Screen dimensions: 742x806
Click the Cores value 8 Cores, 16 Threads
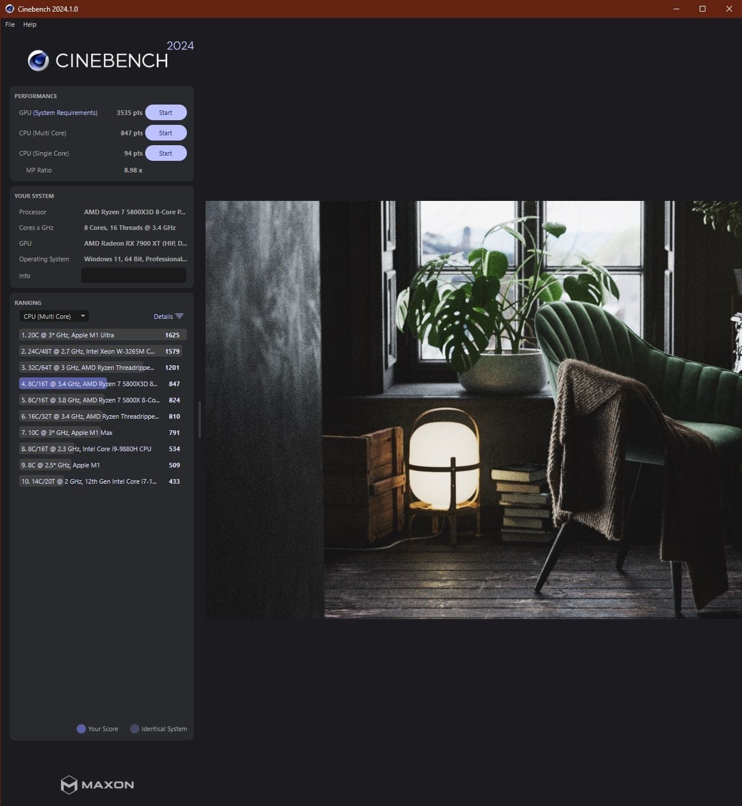pos(129,228)
